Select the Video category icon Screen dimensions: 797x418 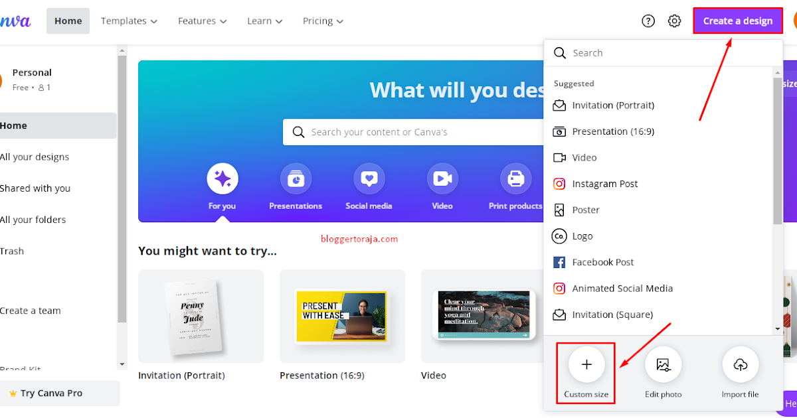(x=442, y=178)
